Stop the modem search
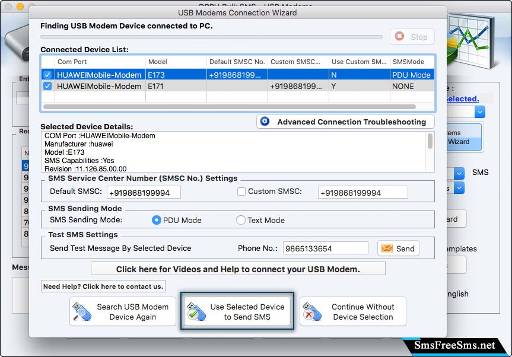Image resolution: width=512 pixels, height=357 pixels. 412,37
